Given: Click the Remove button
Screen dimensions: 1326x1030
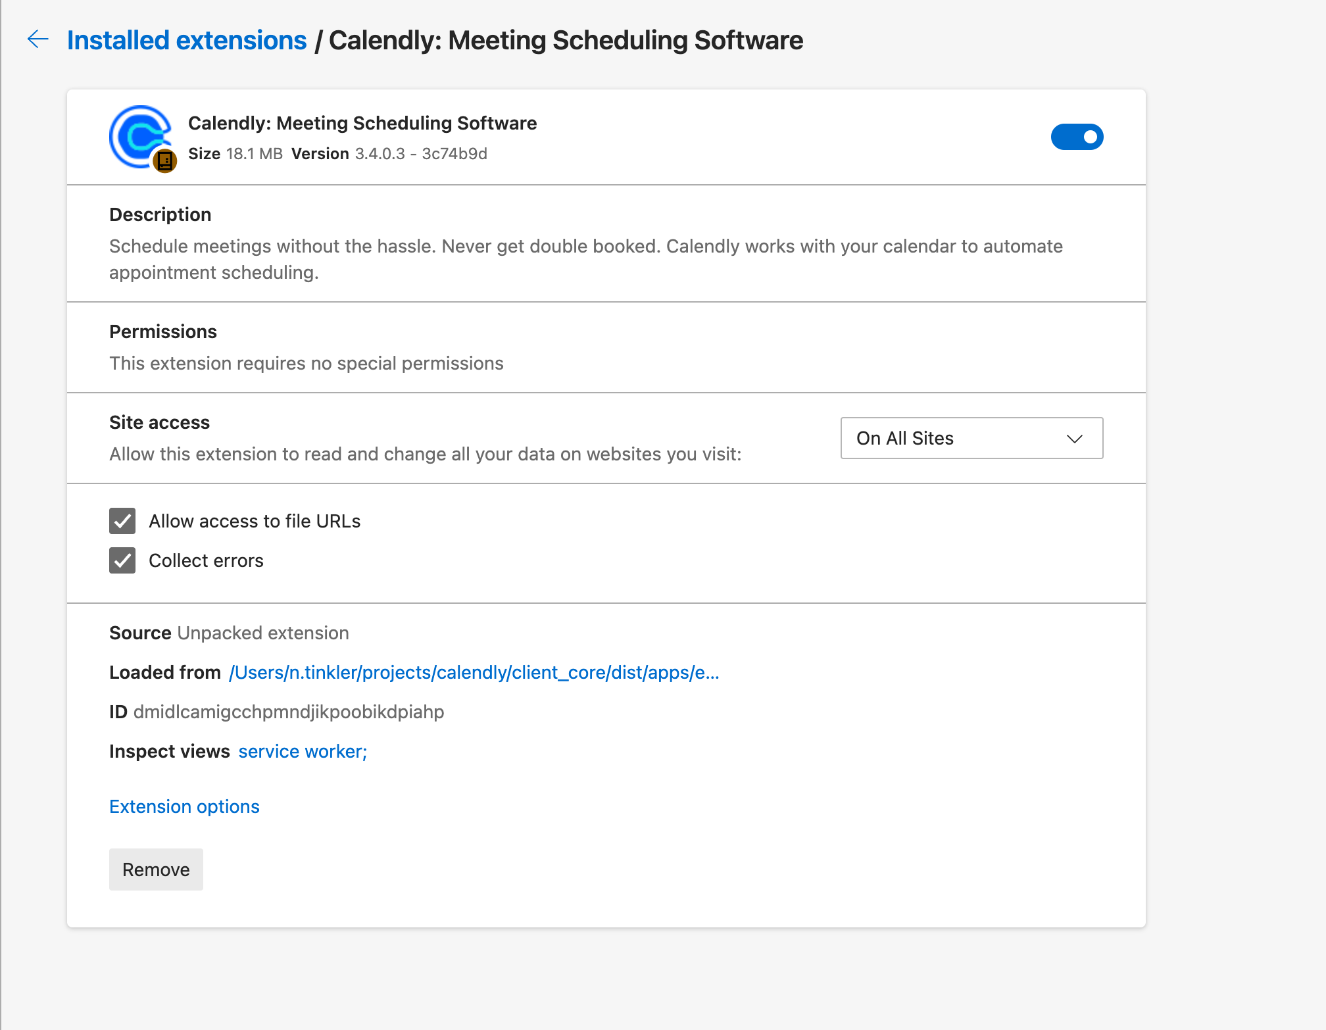Looking at the screenshot, I should click(x=156, y=870).
